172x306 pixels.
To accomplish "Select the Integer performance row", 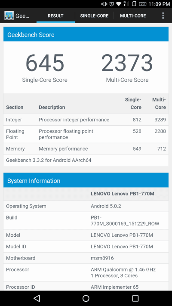I will point(86,120).
